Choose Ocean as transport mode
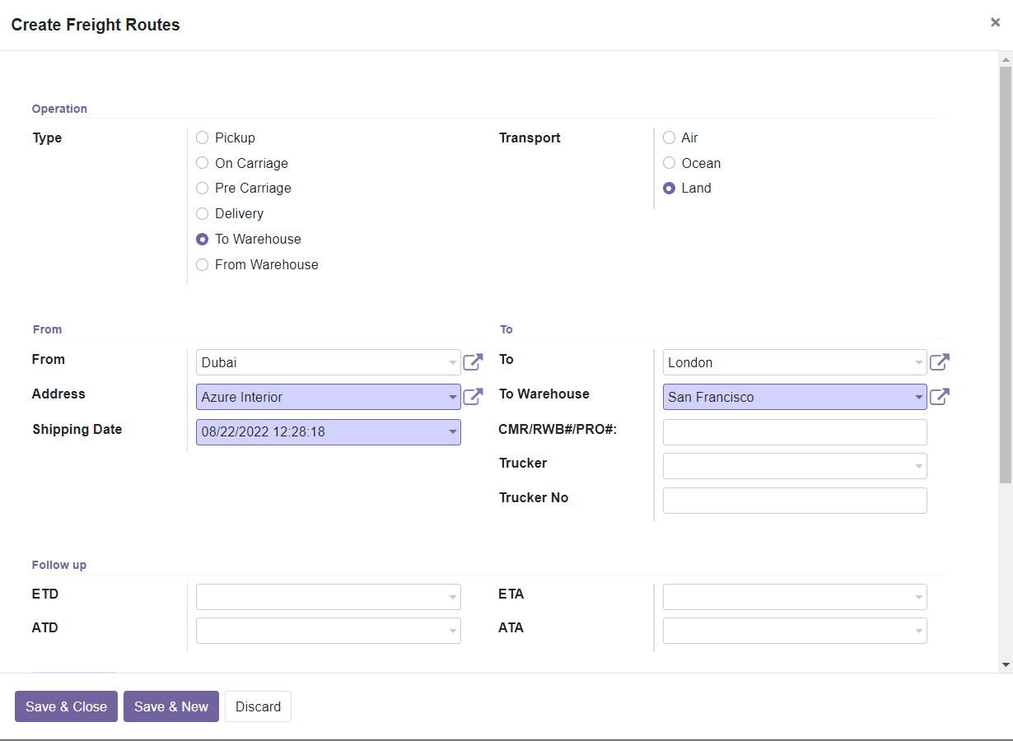 (670, 163)
